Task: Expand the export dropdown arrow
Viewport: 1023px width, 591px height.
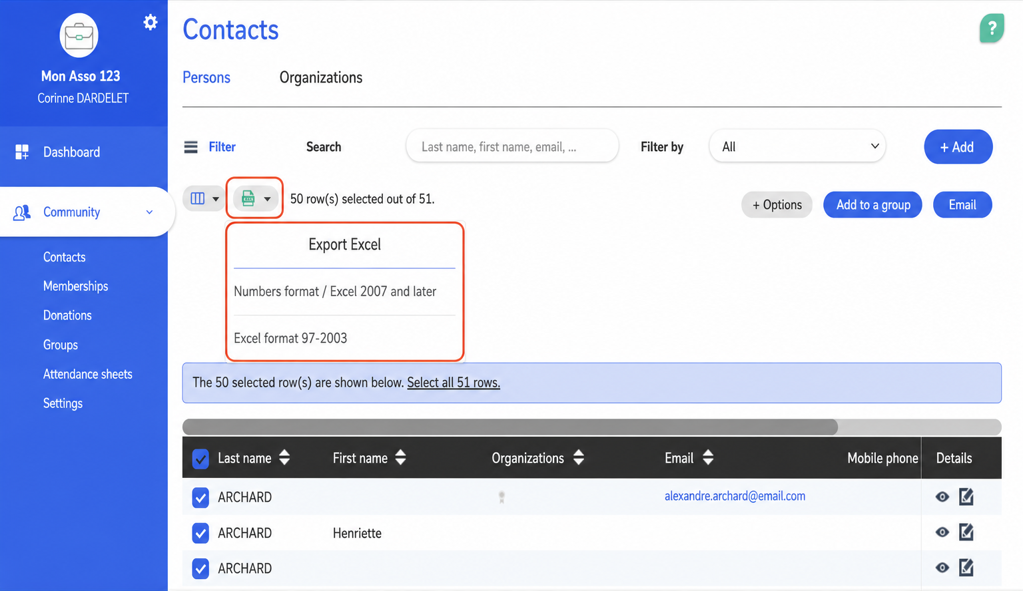Action: (267, 199)
